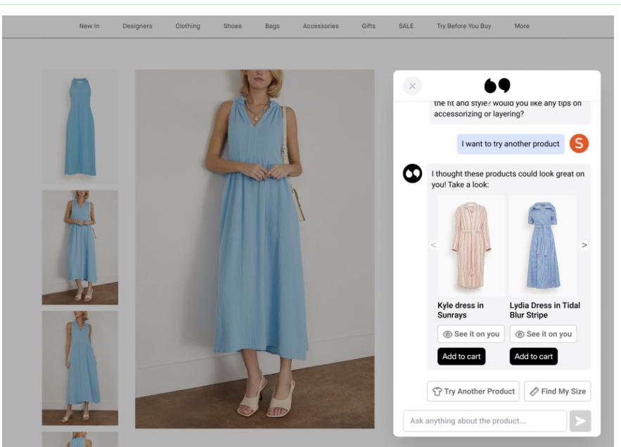Close the chat assistant panel
621x447 pixels.
(412, 86)
